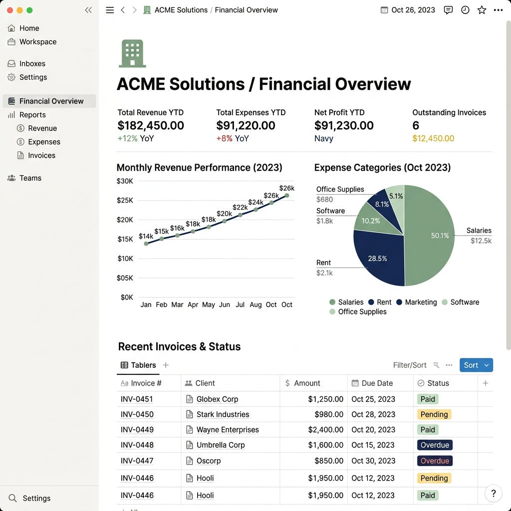
Task: Click the building icon in breadcrumb
Action: (x=147, y=10)
